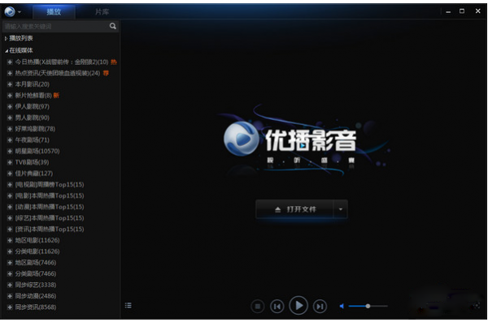Click the volume slider track

368,306
